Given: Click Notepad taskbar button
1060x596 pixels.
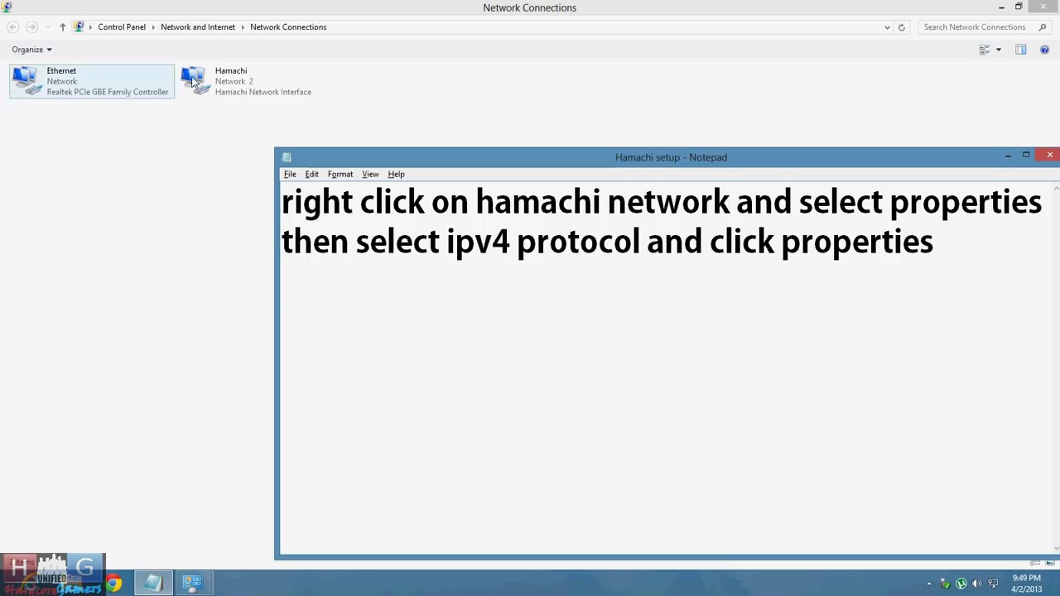Looking at the screenshot, I should click(153, 584).
